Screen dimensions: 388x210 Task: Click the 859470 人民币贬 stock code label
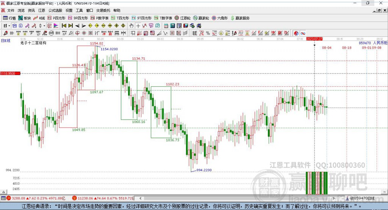point(373,43)
